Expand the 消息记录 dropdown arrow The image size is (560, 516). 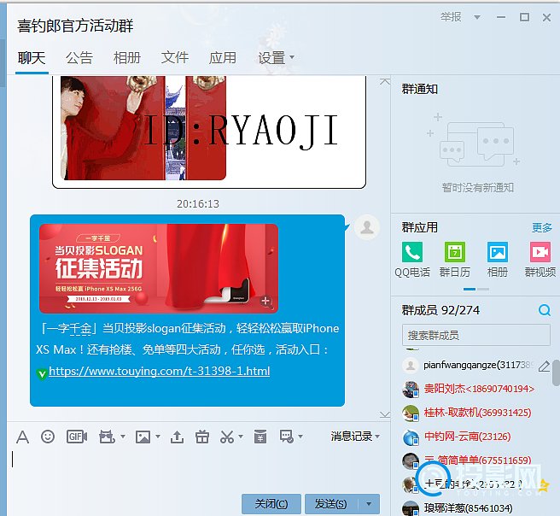tap(377, 437)
